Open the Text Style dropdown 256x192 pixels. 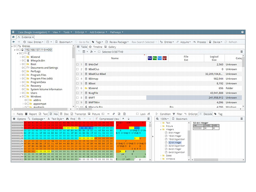click(x=56, y=119)
